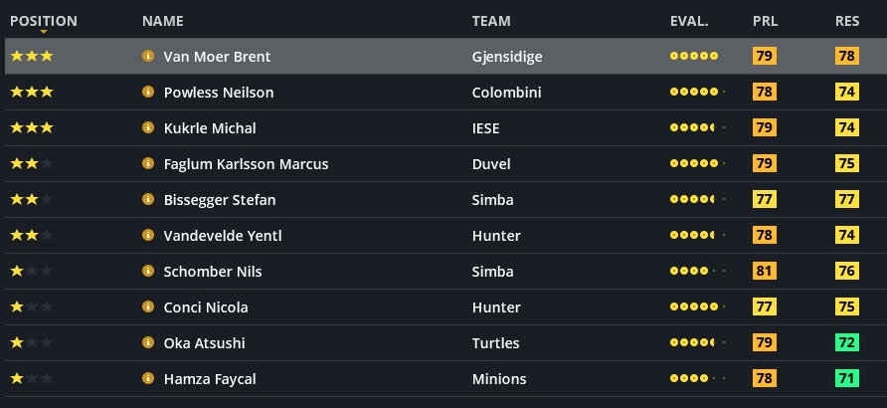Sort the table by TEAM column
Viewport: 887px width, 408px height.
click(491, 21)
